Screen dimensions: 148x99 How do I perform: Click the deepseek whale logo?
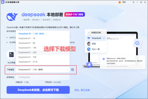[x=12, y=17]
